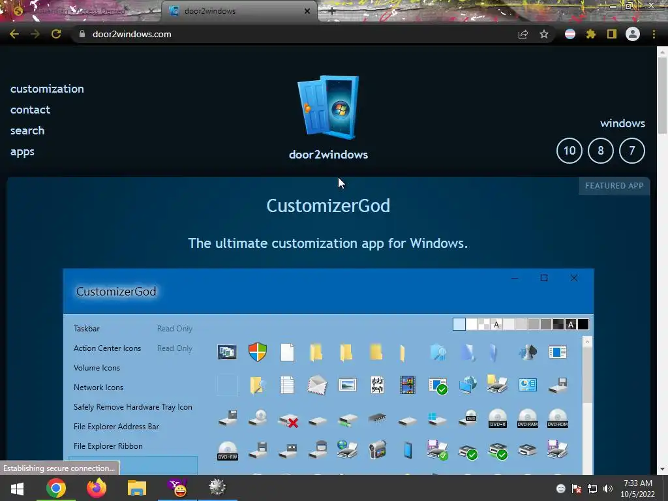Go back with the browser back arrow

[x=14, y=34]
